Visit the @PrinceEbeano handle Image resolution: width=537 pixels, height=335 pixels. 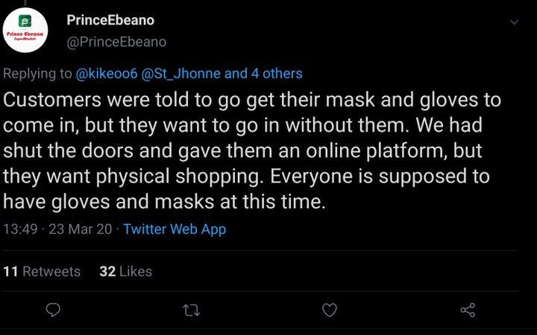pyautogui.click(x=116, y=42)
